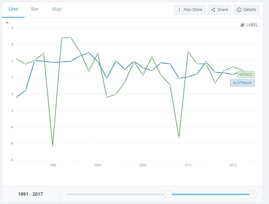
Task: Click the MEXICO series label
Action: (246, 74)
